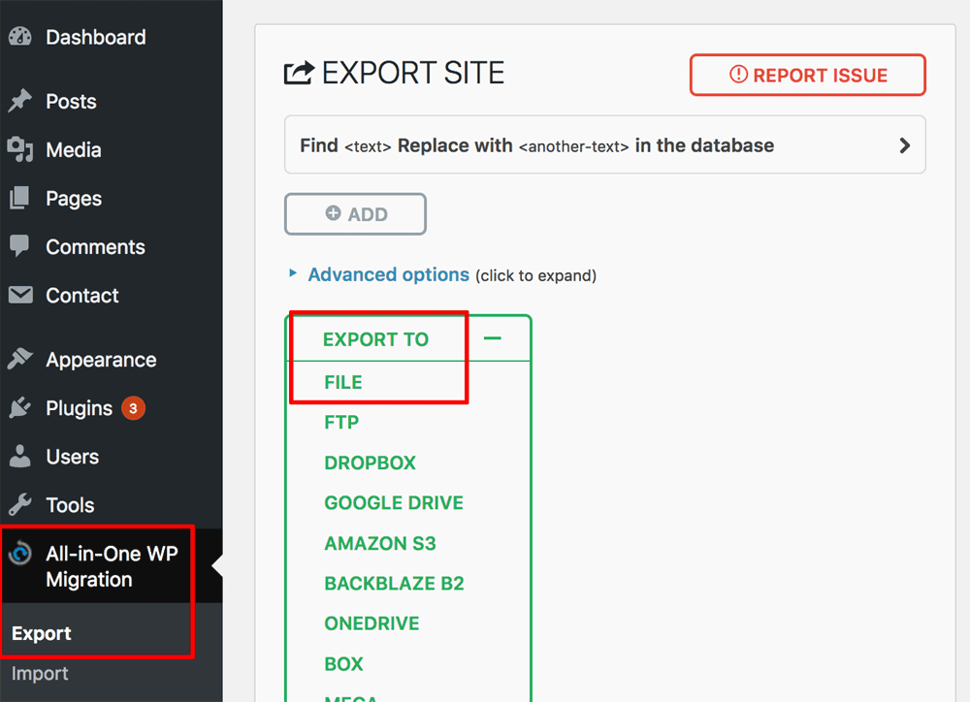
Task: Choose FTP as export destination
Action: pyautogui.click(x=341, y=423)
